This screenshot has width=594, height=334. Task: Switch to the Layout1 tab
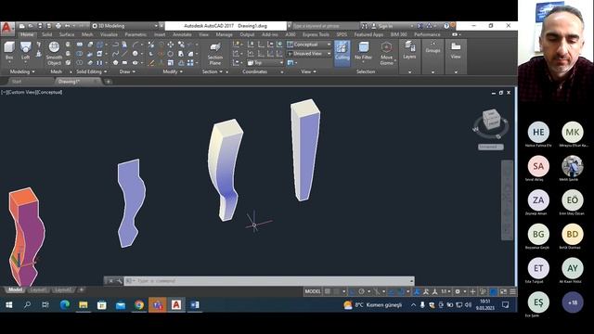38,290
